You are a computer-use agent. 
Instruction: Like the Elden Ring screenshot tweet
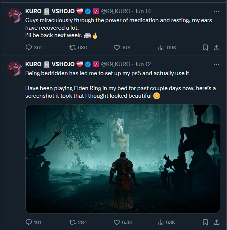pyautogui.click(x=117, y=222)
